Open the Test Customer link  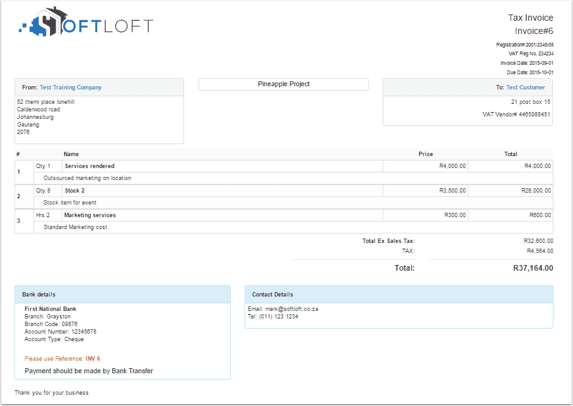click(x=526, y=87)
